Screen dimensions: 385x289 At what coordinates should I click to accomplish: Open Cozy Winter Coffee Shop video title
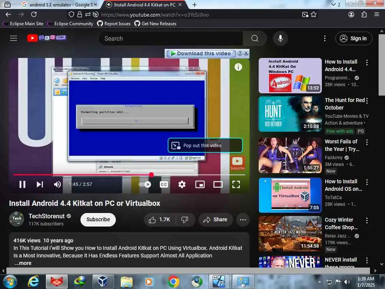tap(341, 224)
